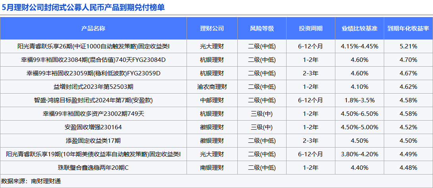Viewport: 433px width, 188px height.
Task: Click product 阳光青睿跃乐享19期 name
Action: pos(93,154)
